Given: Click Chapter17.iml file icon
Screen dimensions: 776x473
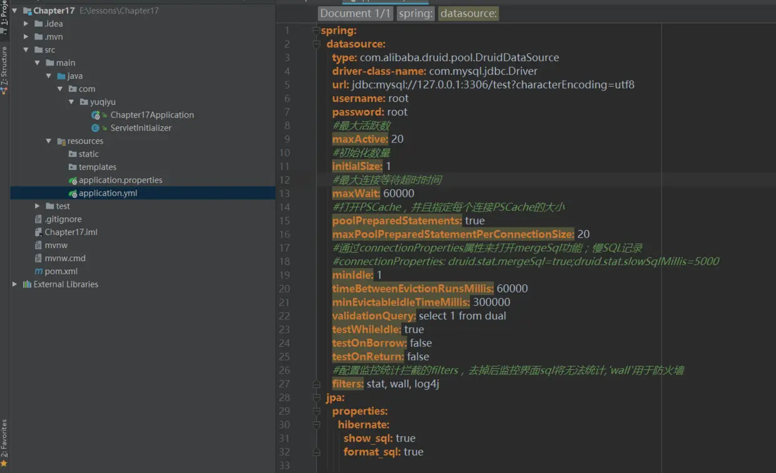Looking at the screenshot, I should [x=39, y=232].
